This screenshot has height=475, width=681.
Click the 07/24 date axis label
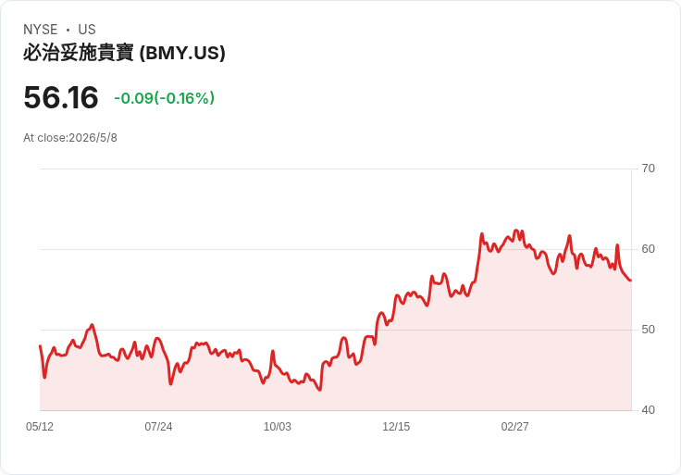click(x=158, y=427)
